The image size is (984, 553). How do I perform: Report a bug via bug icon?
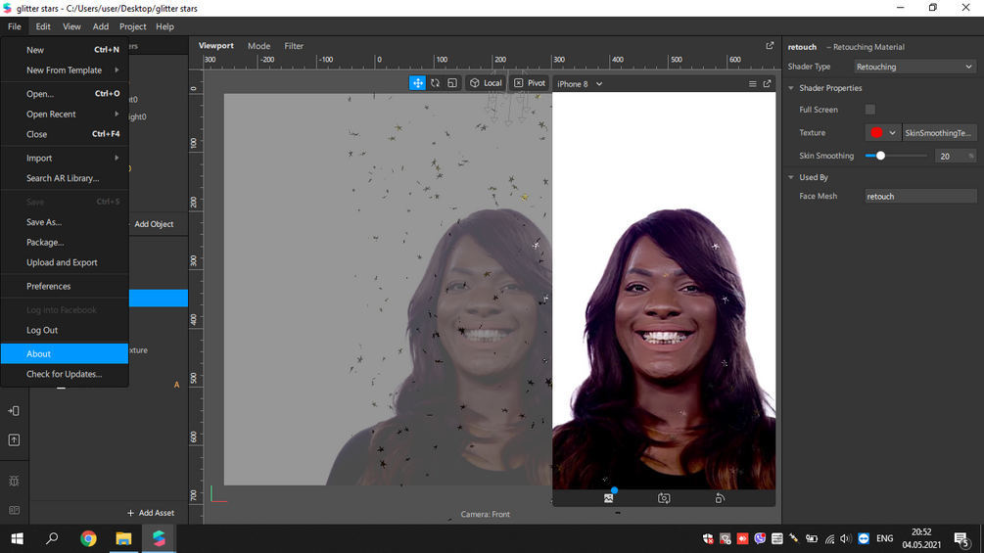[x=14, y=481]
